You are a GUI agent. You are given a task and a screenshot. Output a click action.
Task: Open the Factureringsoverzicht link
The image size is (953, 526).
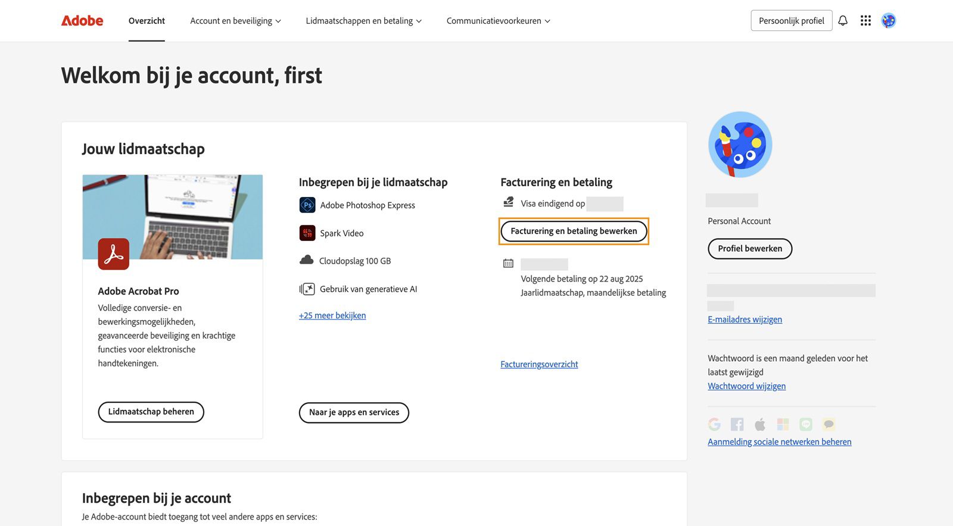[539, 364]
